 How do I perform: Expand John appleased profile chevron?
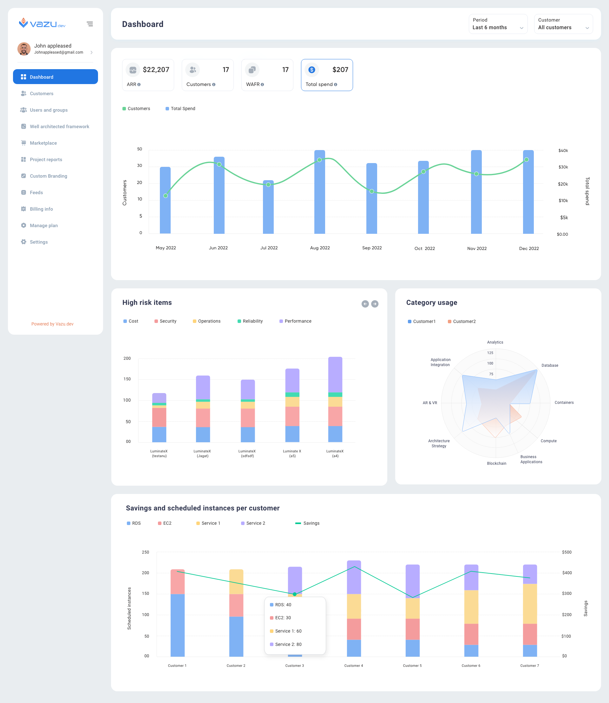(x=91, y=52)
